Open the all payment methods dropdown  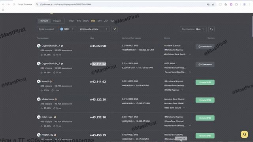pos(94,29)
